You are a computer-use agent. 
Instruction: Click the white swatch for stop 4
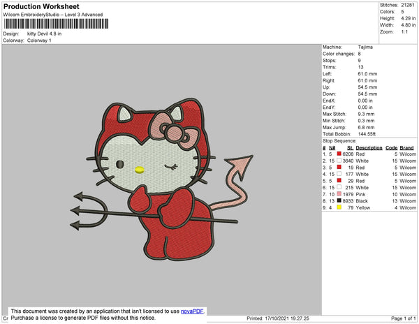(x=339, y=174)
